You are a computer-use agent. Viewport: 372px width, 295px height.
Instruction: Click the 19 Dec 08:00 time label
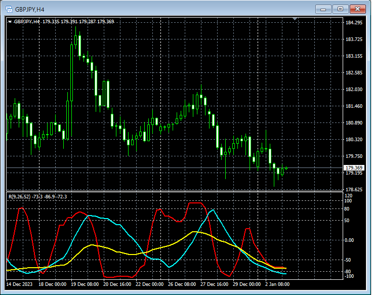click(x=85, y=284)
